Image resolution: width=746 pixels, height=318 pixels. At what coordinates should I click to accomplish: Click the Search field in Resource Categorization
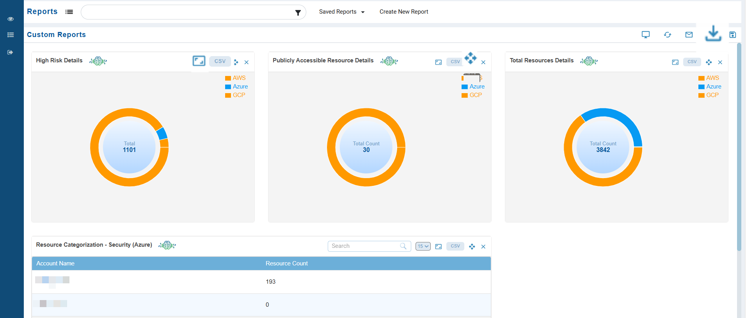tap(365, 246)
